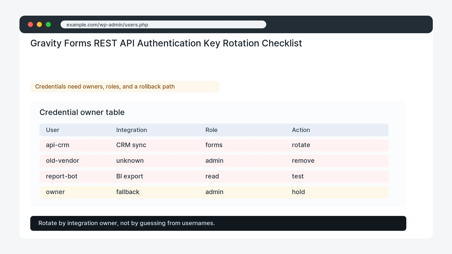Select the api-crm user cell
452x254 pixels.
(58, 145)
